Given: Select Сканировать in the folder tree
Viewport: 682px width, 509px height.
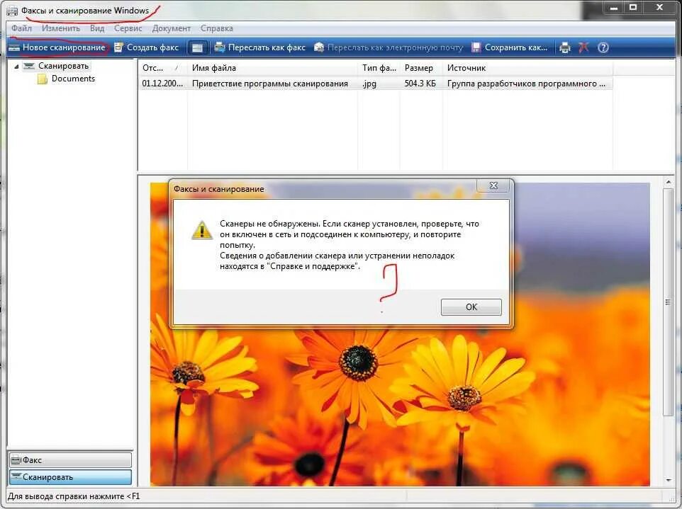Looking at the screenshot, I should click(64, 66).
